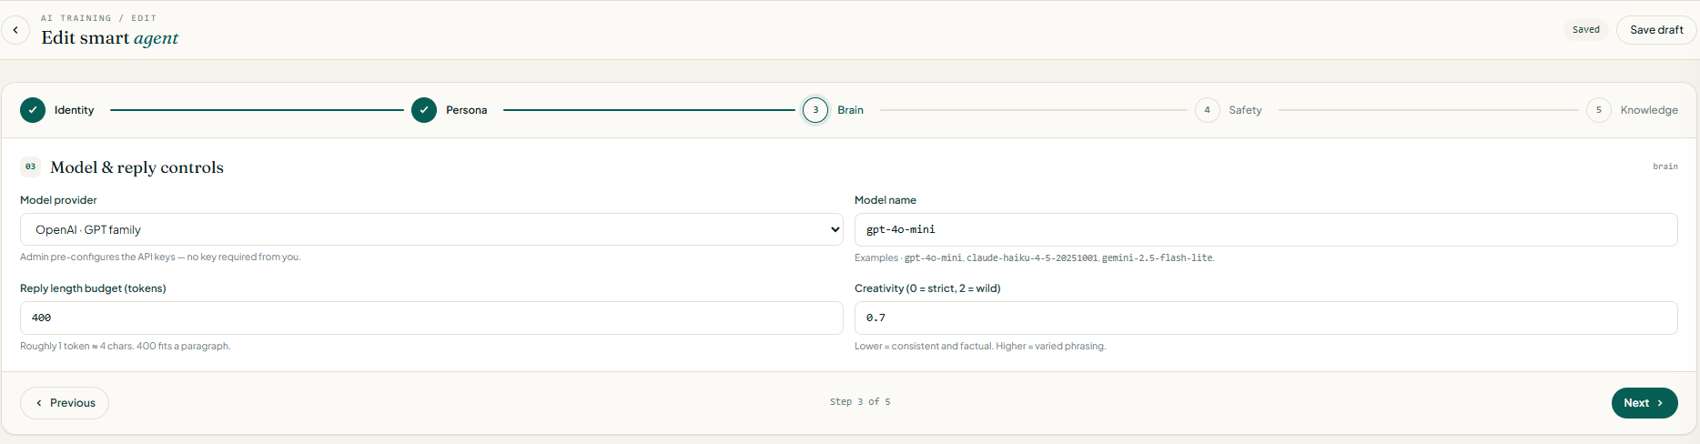Go to the Safety step label
The height and width of the screenshot is (444, 1700).
click(1245, 110)
